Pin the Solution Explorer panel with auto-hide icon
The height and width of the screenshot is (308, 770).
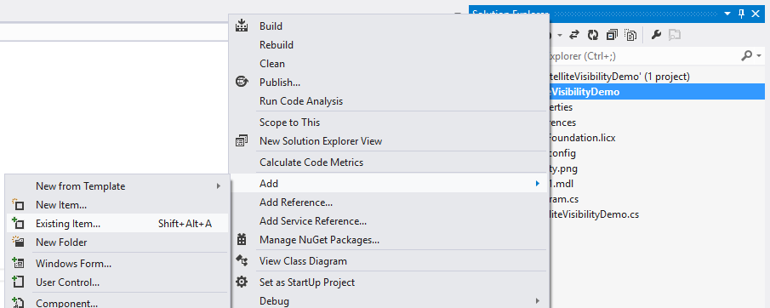(742, 14)
